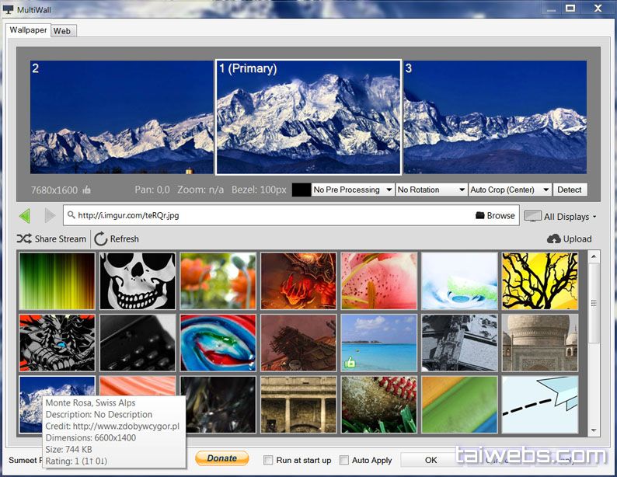The image size is (617, 477).
Task: Click the All Displays monitor icon
Action: [532, 217]
